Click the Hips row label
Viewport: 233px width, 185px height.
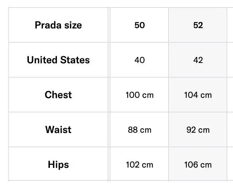[x=58, y=164]
